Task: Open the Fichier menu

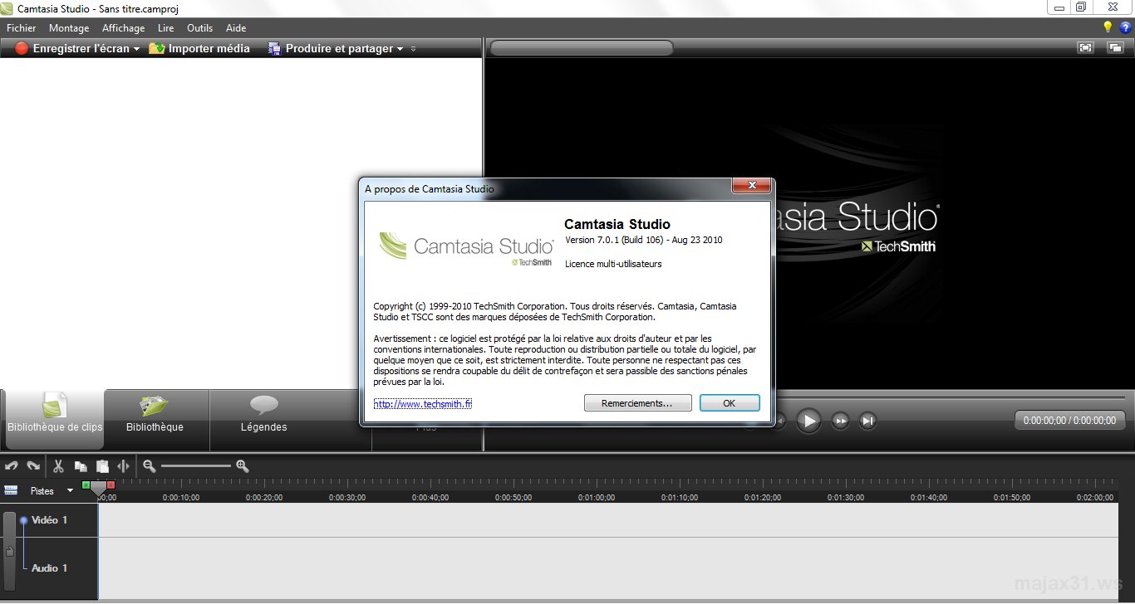Action: click(22, 27)
